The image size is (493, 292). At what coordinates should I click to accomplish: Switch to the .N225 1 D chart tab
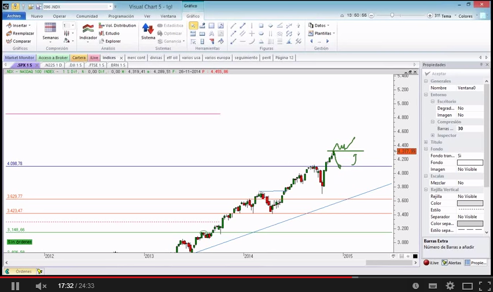[x=53, y=65]
